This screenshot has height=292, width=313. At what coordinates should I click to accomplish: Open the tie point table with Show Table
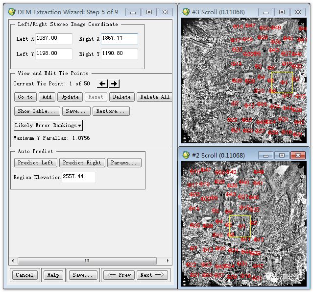[37, 111]
